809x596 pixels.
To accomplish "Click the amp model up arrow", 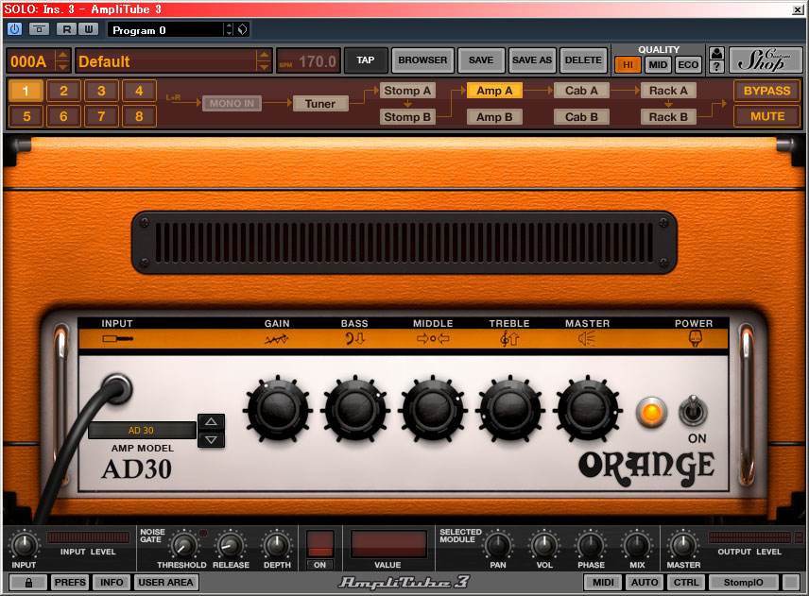I will click(211, 422).
